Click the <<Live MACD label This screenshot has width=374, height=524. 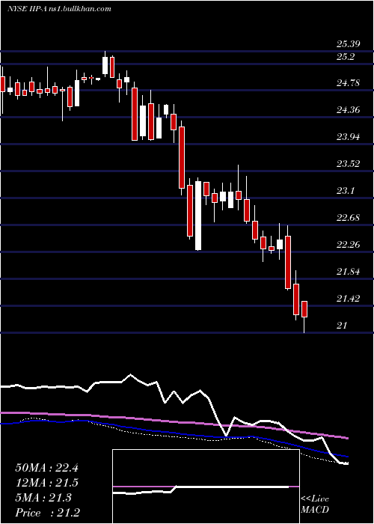(315, 505)
